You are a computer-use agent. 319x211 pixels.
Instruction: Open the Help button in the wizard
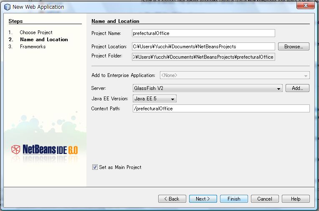point(296,199)
